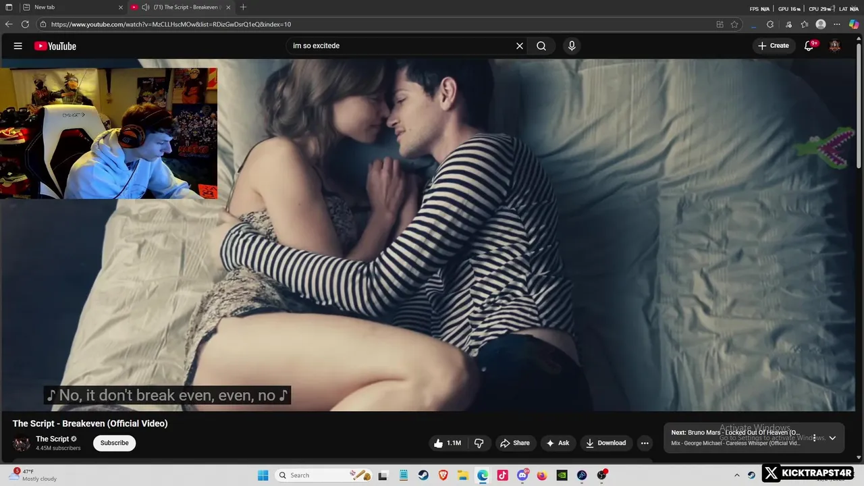Like the video with thumbs up
Image resolution: width=864 pixels, height=486 pixels.
[x=448, y=443]
